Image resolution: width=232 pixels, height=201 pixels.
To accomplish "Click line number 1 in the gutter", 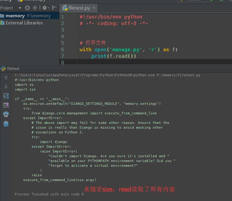I will click(63, 17).
